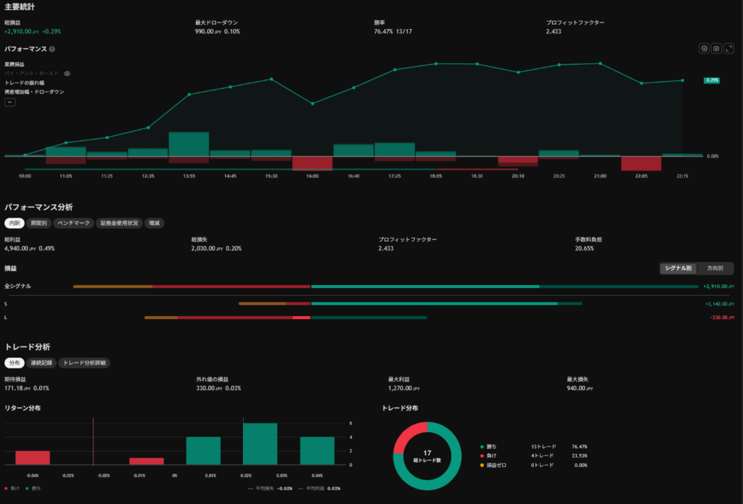Open the 証拠金使用状況 tab
This screenshot has width=743, height=504.
[x=119, y=223]
